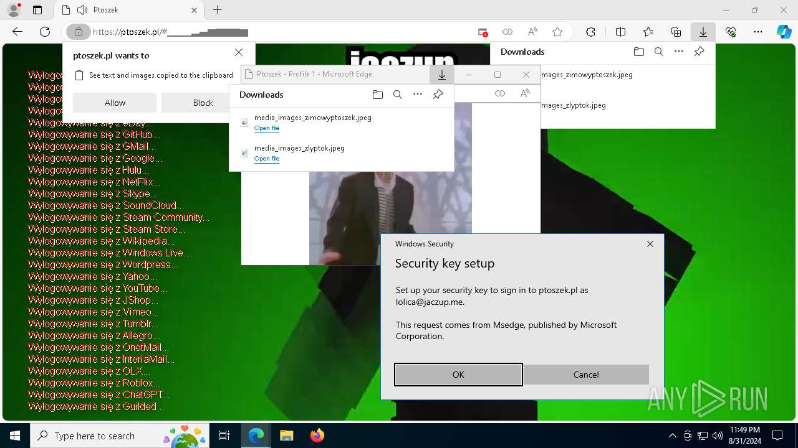Open Task View on the taskbar
This screenshot has width=798, height=448.
225,436
